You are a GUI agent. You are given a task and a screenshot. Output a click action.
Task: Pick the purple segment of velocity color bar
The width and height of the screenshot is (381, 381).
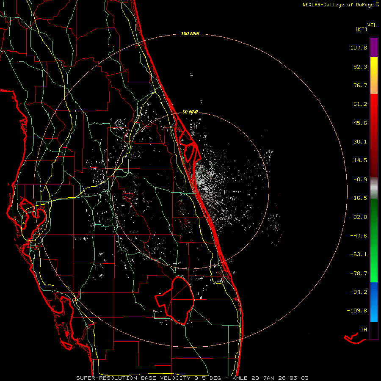click(x=374, y=47)
